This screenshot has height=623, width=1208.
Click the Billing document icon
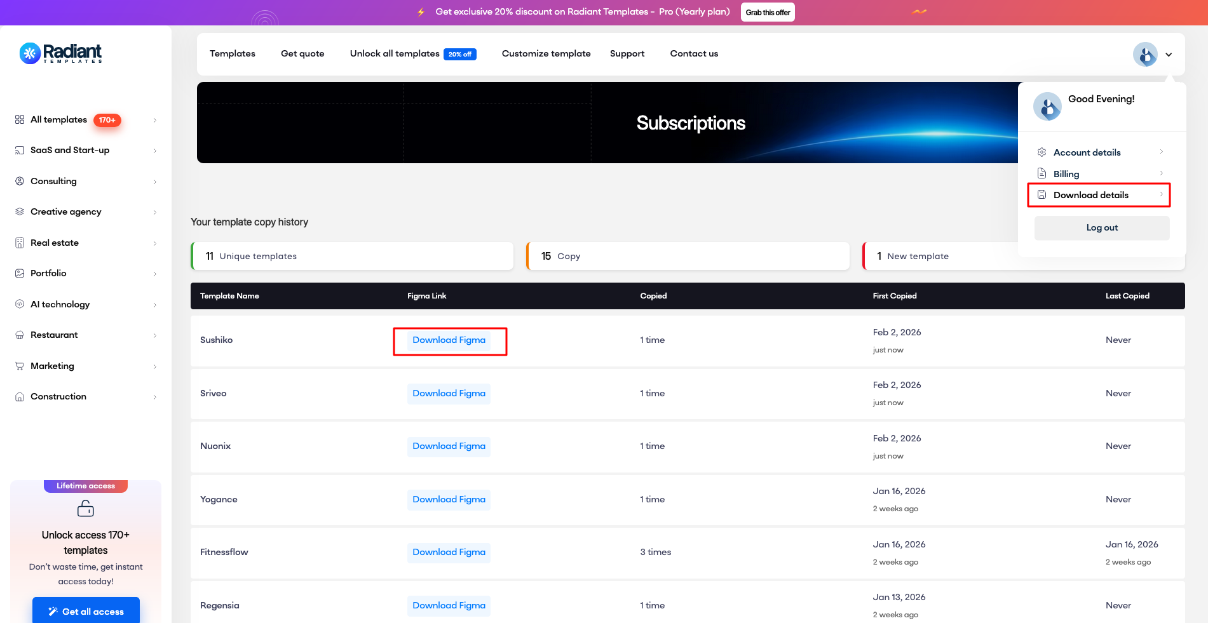coord(1042,173)
